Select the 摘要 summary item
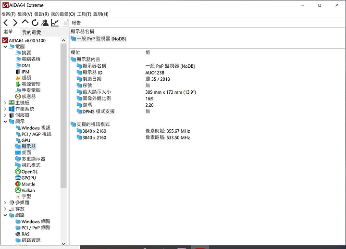This screenshot has height=249, width=346. [x=23, y=53]
